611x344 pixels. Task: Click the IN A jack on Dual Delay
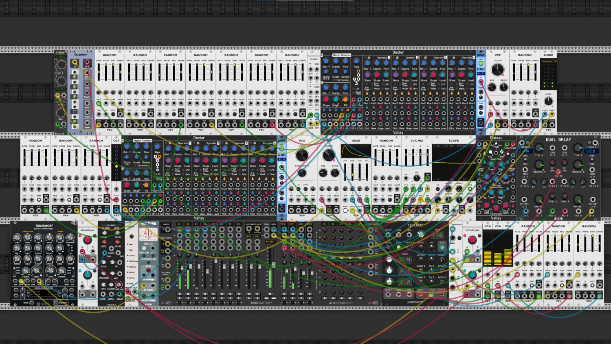pyautogui.click(x=525, y=211)
